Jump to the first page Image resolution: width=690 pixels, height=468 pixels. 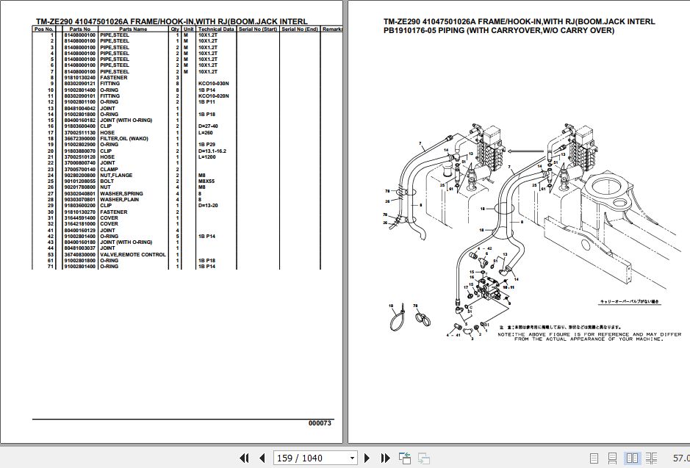pyautogui.click(x=245, y=458)
